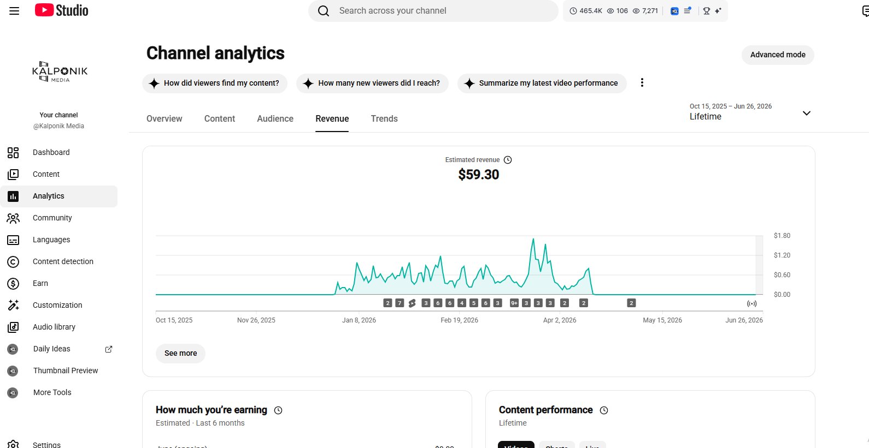Select the Revenue tab
The height and width of the screenshot is (448, 869).
pos(332,118)
